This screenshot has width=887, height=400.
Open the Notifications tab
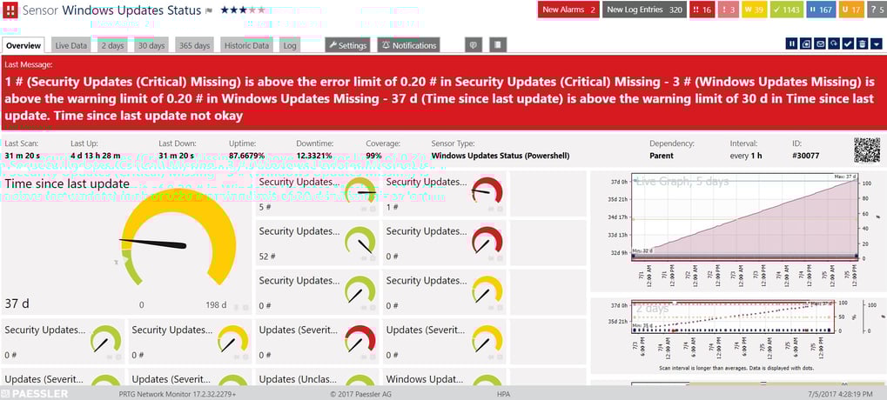[x=408, y=44]
